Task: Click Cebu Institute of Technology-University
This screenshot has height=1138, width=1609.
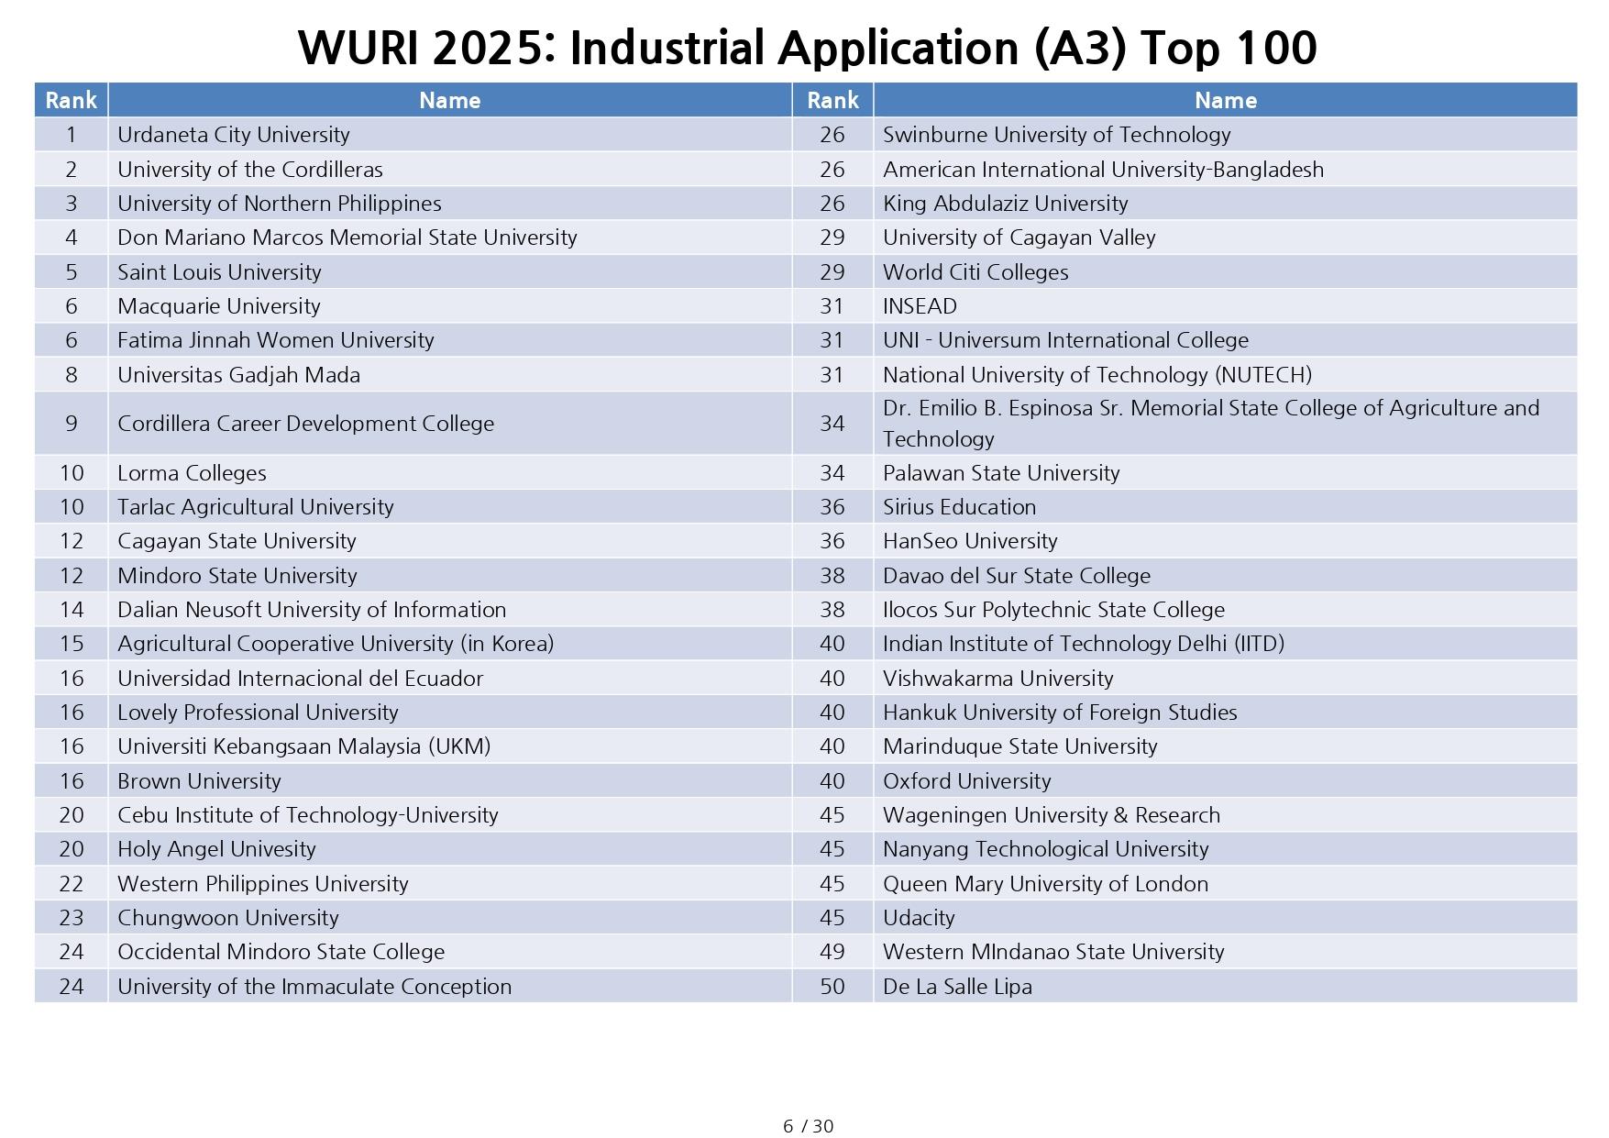Action: (x=308, y=815)
